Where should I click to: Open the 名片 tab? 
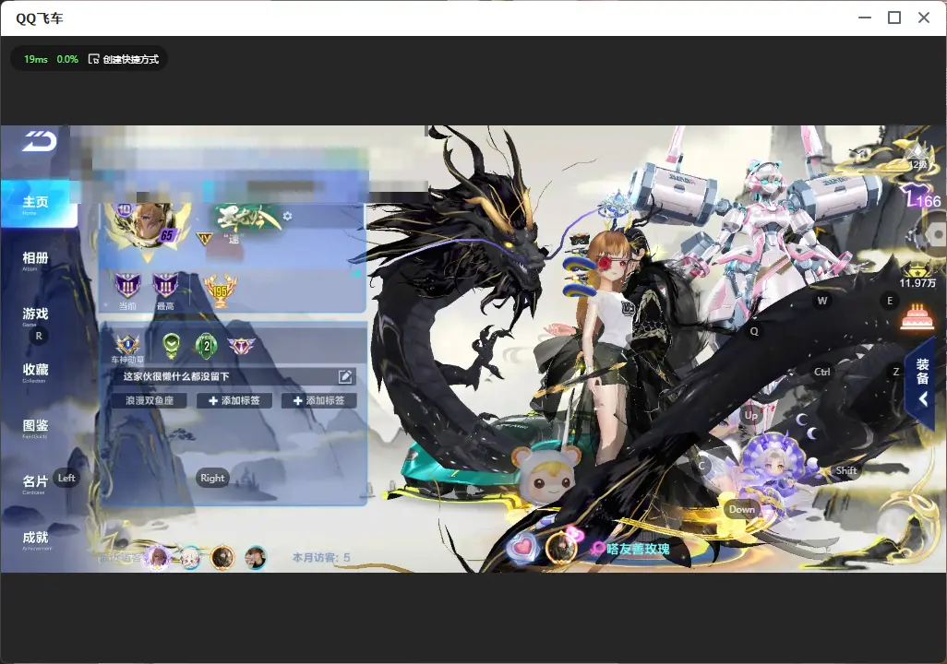point(36,483)
